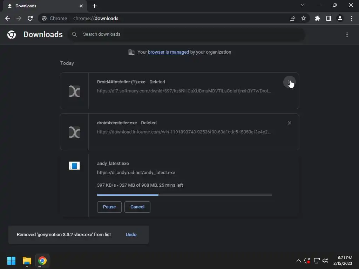Open the volume speaker tray icon

(x=325, y=261)
